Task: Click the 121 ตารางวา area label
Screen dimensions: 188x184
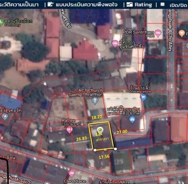Action: 102,137
